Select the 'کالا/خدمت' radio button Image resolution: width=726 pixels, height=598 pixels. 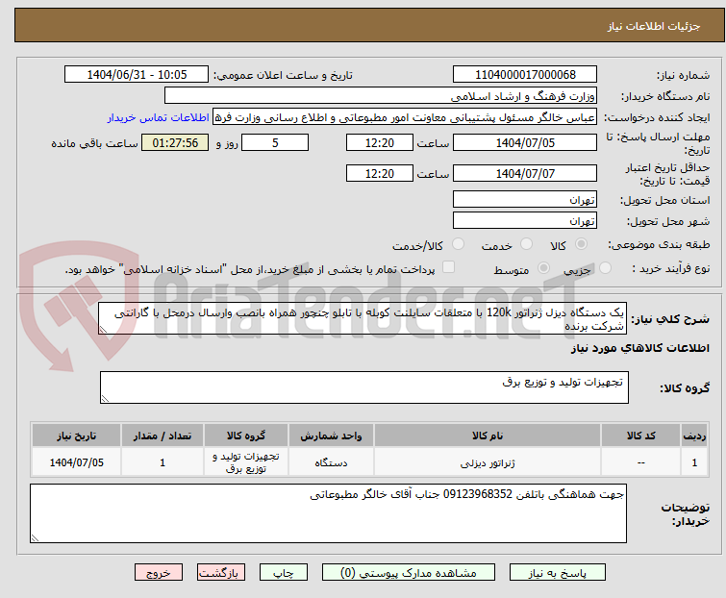pos(458,244)
